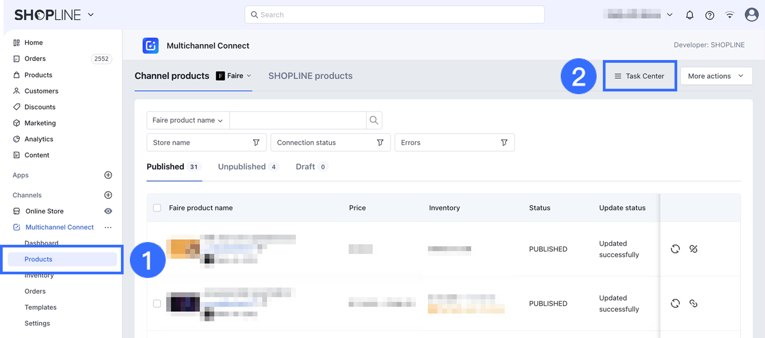Add a channel with the Channels plus icon
The width and height of the screenshot is (765, 338).
pos(108,195)
